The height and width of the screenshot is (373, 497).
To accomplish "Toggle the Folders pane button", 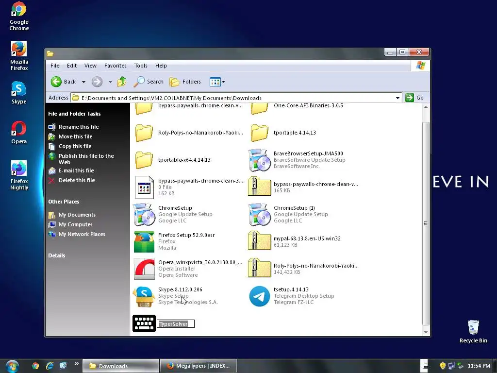I will (x=185, y=82).
